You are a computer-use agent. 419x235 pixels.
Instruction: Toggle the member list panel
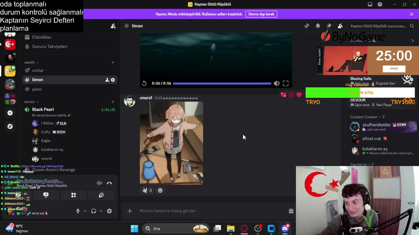point(340,26)
